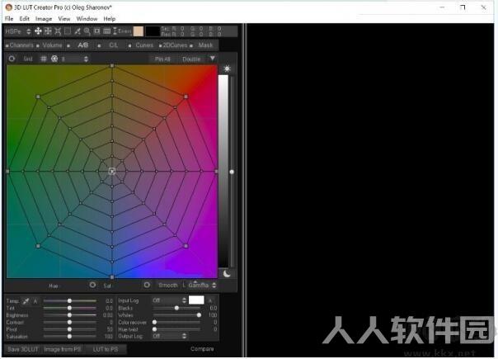498x359 pixels.
Task: Click LUT to PS button
Action: point(106,349)
